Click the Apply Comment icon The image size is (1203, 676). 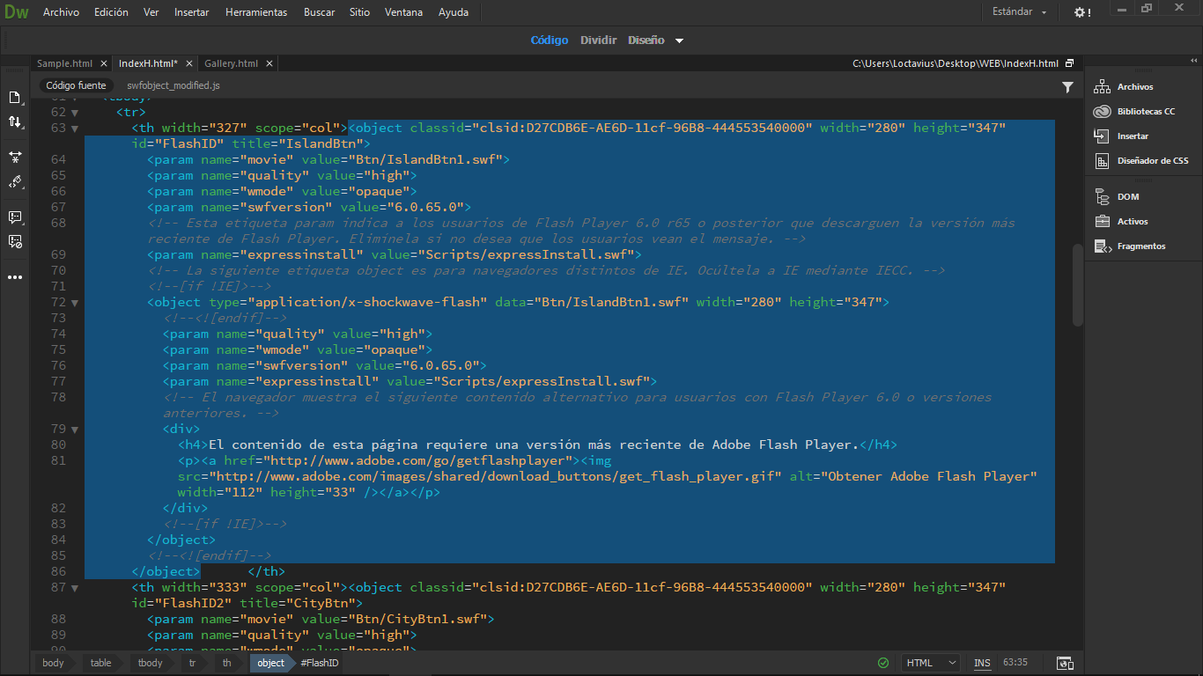(x=15, y=217)
